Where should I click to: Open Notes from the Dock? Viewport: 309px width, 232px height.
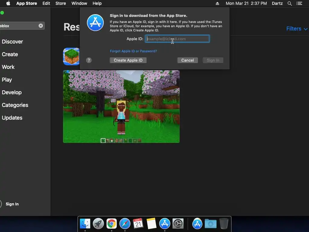151,224
